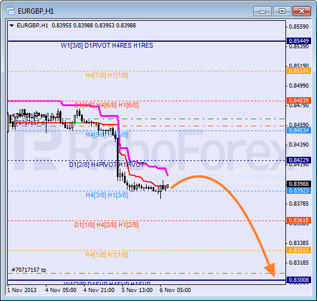
Task: Select the D1[2/8] H4PIVOT H1PIVOT label
Action: (107, 165)
